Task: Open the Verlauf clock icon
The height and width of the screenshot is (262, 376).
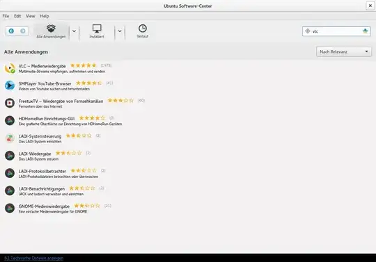Action: coord(143,31)
